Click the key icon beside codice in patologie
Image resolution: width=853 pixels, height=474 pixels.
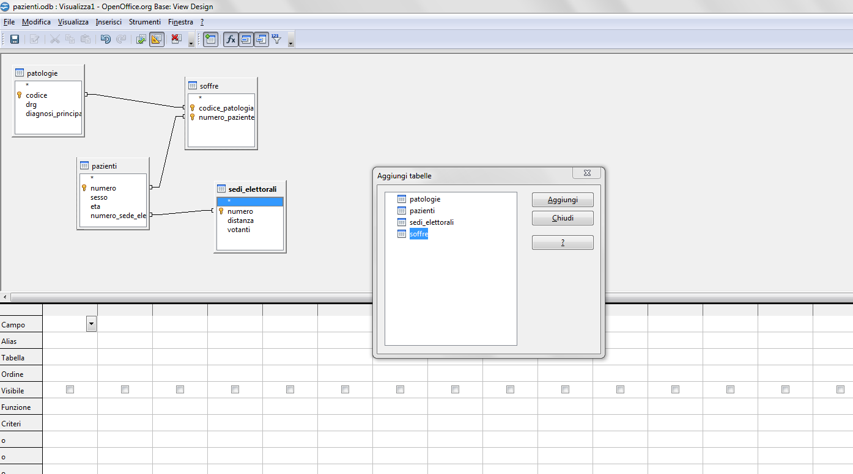tap(19, 95)
